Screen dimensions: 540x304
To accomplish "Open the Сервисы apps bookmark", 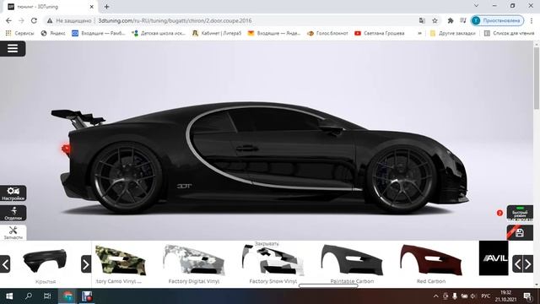I will 20,34.
